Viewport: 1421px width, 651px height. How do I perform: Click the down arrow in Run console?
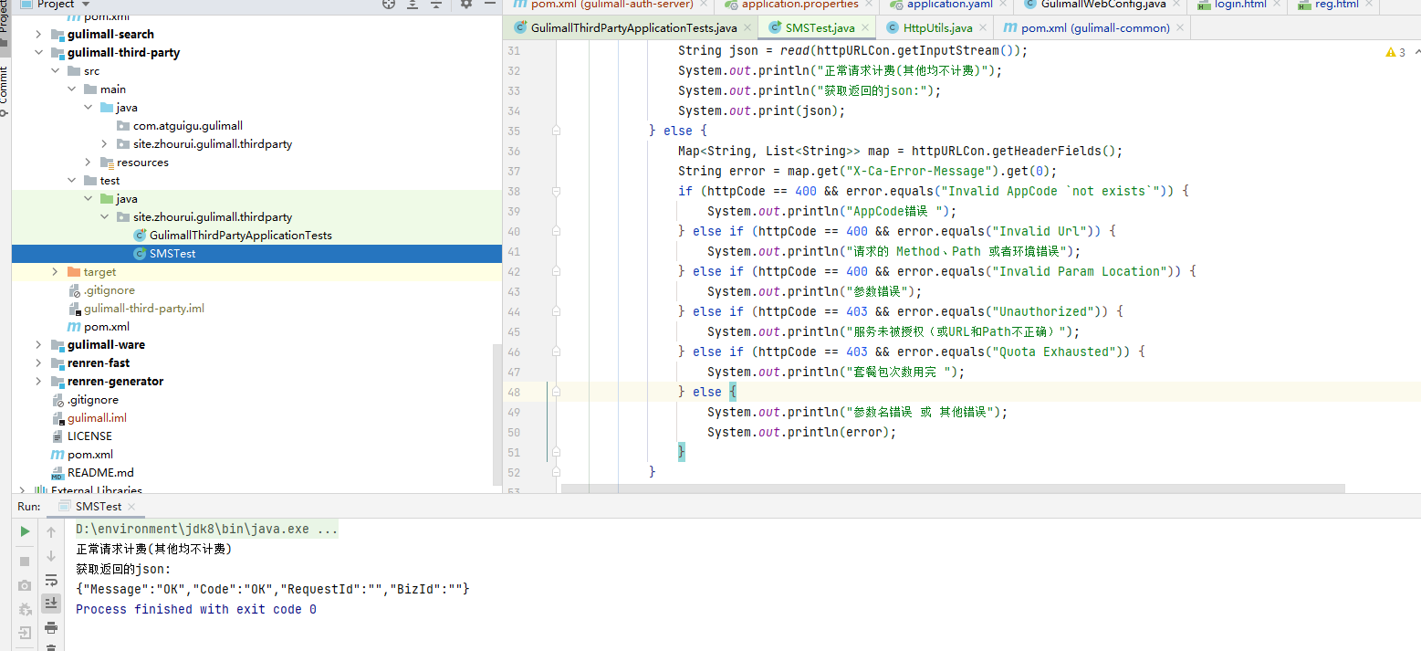point(51,555)
